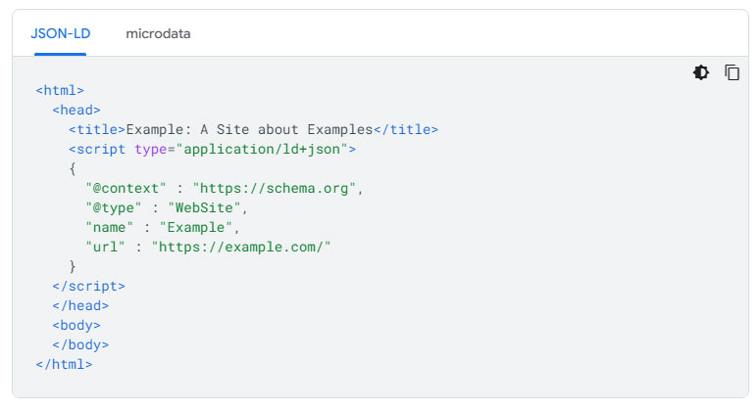Click the opening body tag
This screenshot has width=756, height=408.
pyautogui.click(x=76, y=325)
